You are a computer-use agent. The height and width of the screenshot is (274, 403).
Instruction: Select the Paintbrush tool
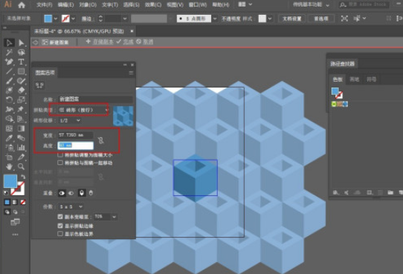9,81
